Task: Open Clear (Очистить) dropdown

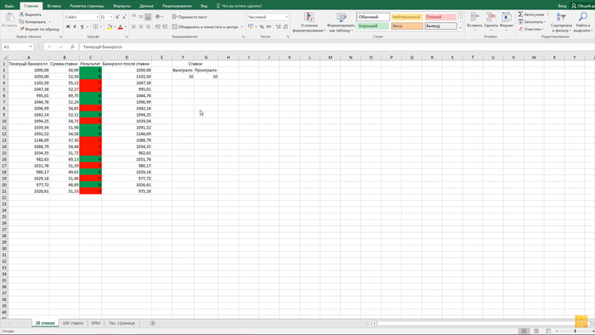Action: (531, 29)
